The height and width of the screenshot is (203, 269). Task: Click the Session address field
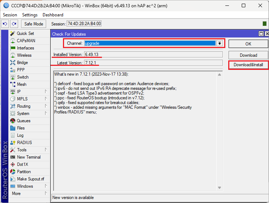pos(84,24)
